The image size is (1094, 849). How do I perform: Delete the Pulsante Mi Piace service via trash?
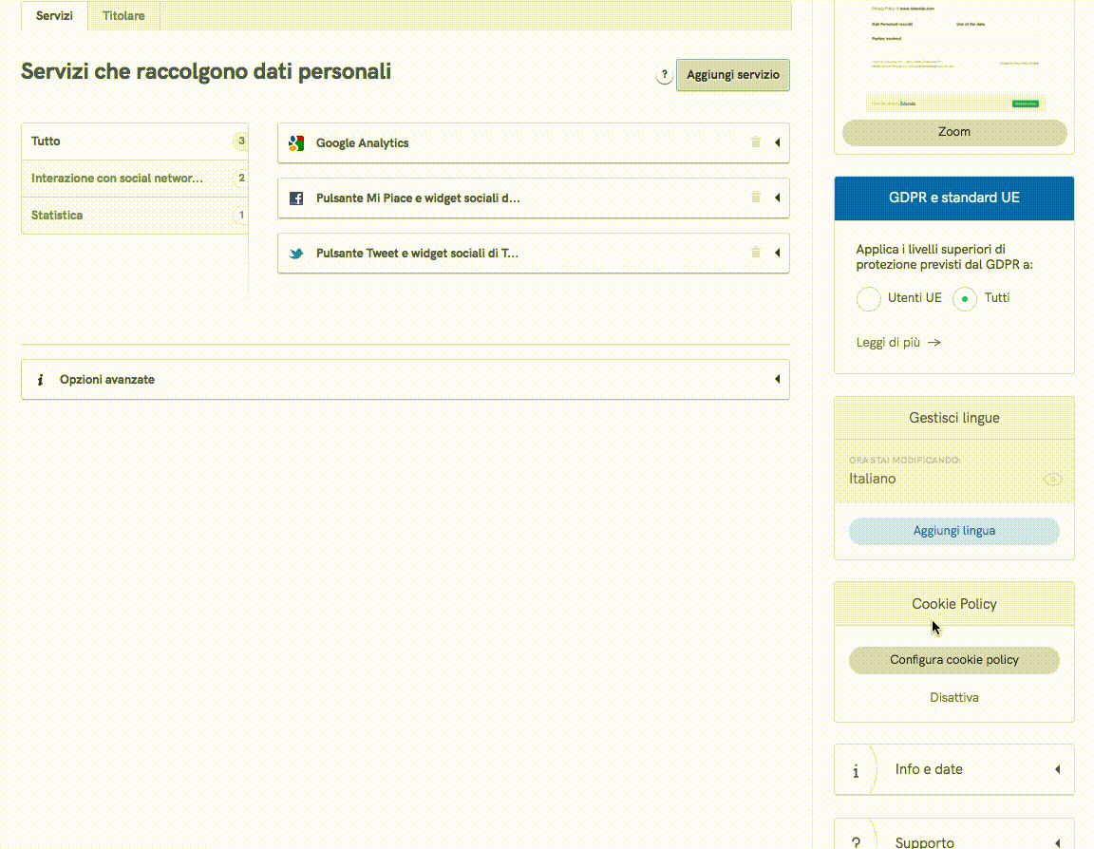tap(756, 198)
